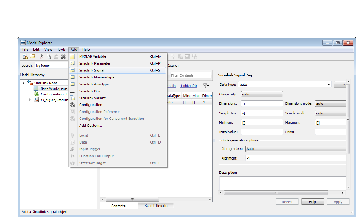356x217 pixels.
Task: Select Base Workspace in Model Hierarchy
Action: (x=54, y=88)
